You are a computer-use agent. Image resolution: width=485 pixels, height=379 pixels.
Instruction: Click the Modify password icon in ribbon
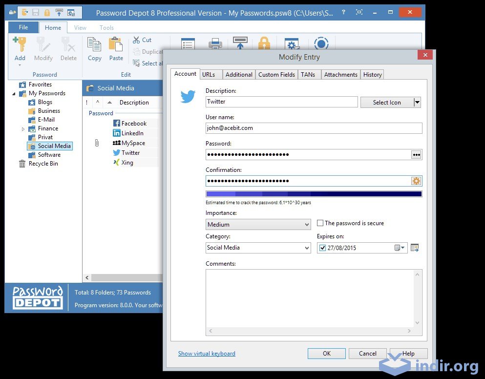43,44
